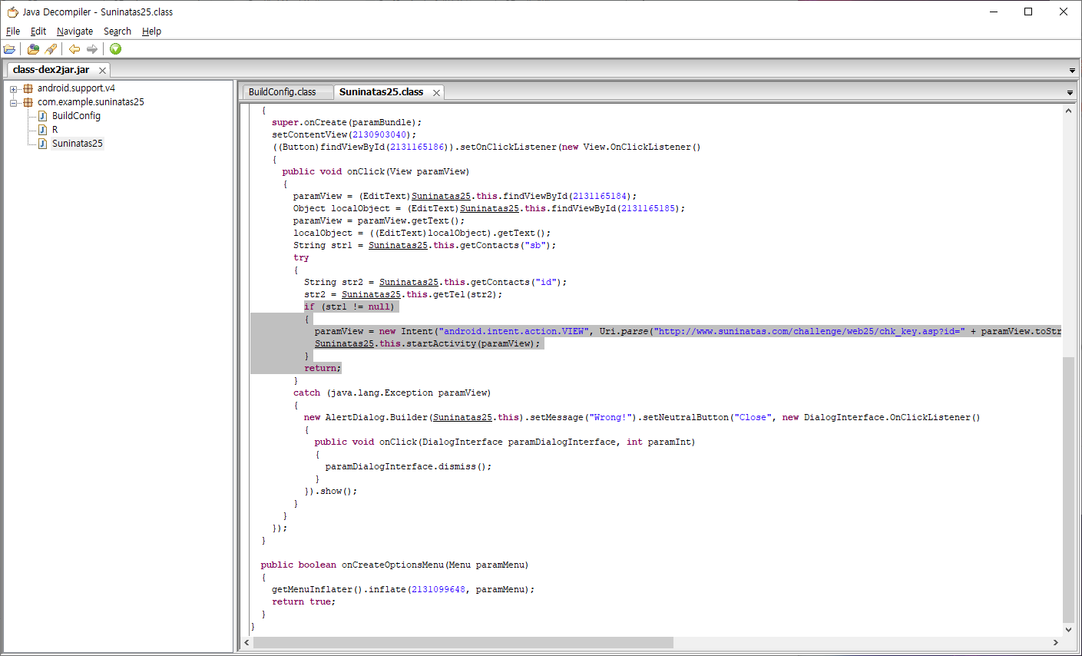1082x656 pixels.
Task: Follow Suninatas25 link in getContacts("sb") line
Action: [398, 246]
